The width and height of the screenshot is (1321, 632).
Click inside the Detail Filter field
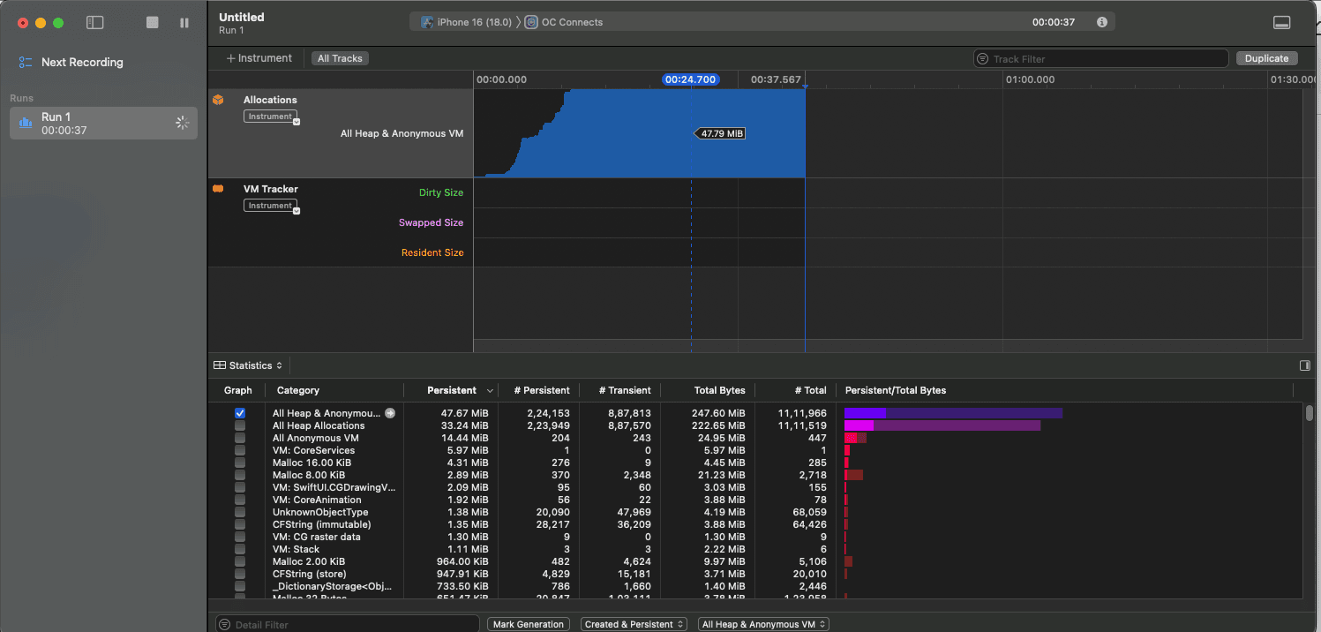pos(346,623)
